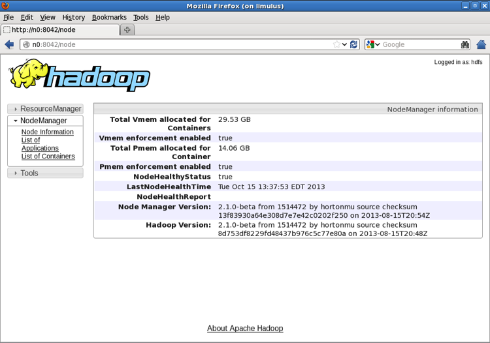Open the History menu
Screen dimensions: 490x343
pyautogui.click(x=73, y=18)
